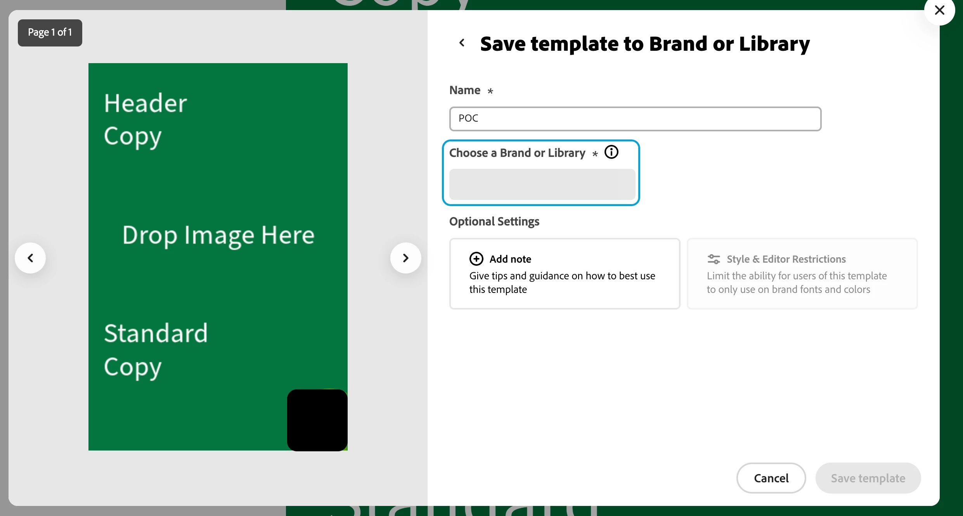Click the Drop Image Here placeholder
The image size is (963, 516).
click(x=218, y=235)
